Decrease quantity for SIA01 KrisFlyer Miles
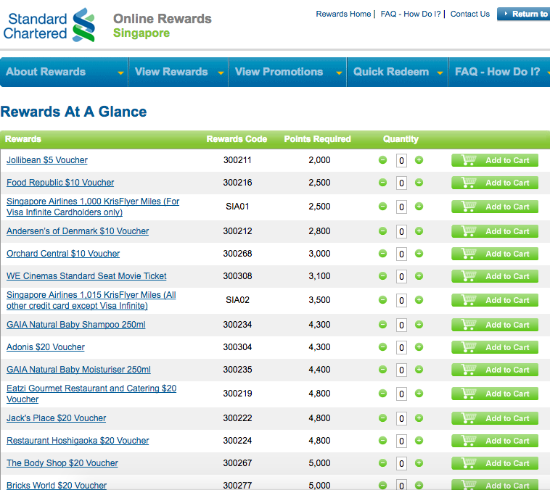Image resolution: width=550 pixels, height=490 pixels. (382, 207)
